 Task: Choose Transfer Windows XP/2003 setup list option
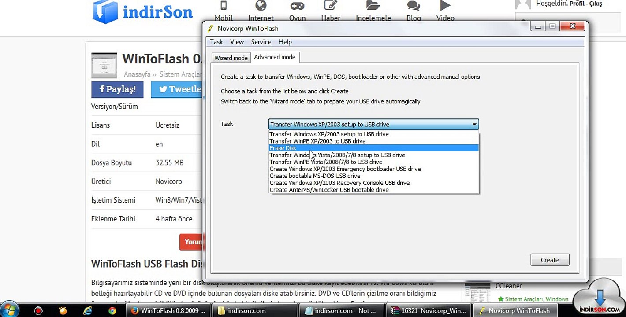373,134
